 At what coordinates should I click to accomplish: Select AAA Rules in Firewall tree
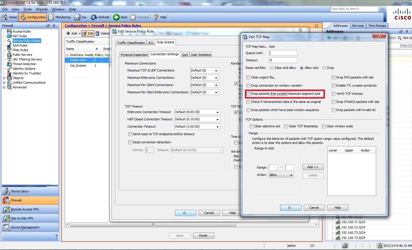pyautogui.click(x=20, y=45)
